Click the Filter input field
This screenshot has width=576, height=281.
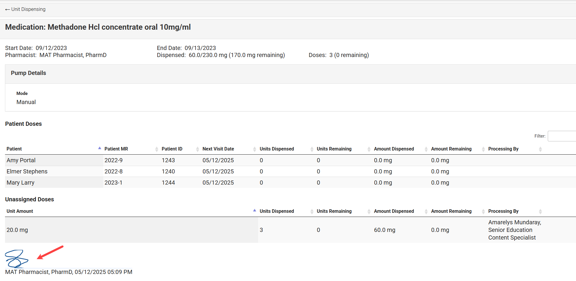561,136
